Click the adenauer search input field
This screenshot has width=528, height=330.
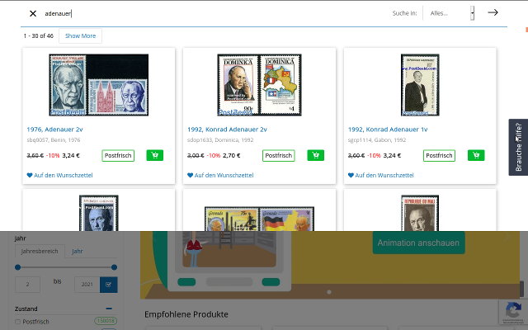click(x=206, y=13)
